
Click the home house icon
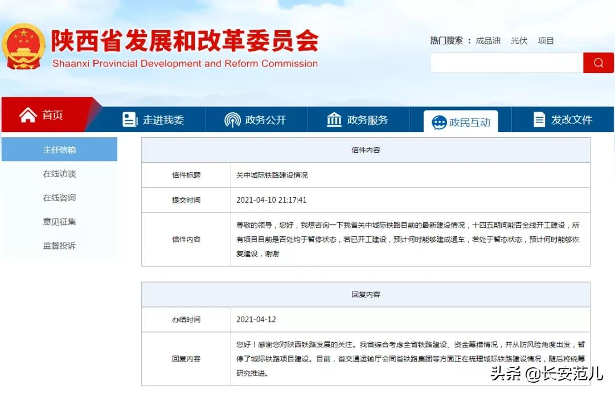click(x=28, y=115)
